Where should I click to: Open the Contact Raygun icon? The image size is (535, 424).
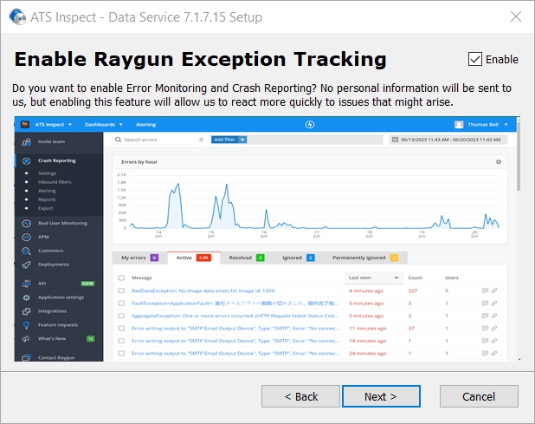[x=26, y=357]
